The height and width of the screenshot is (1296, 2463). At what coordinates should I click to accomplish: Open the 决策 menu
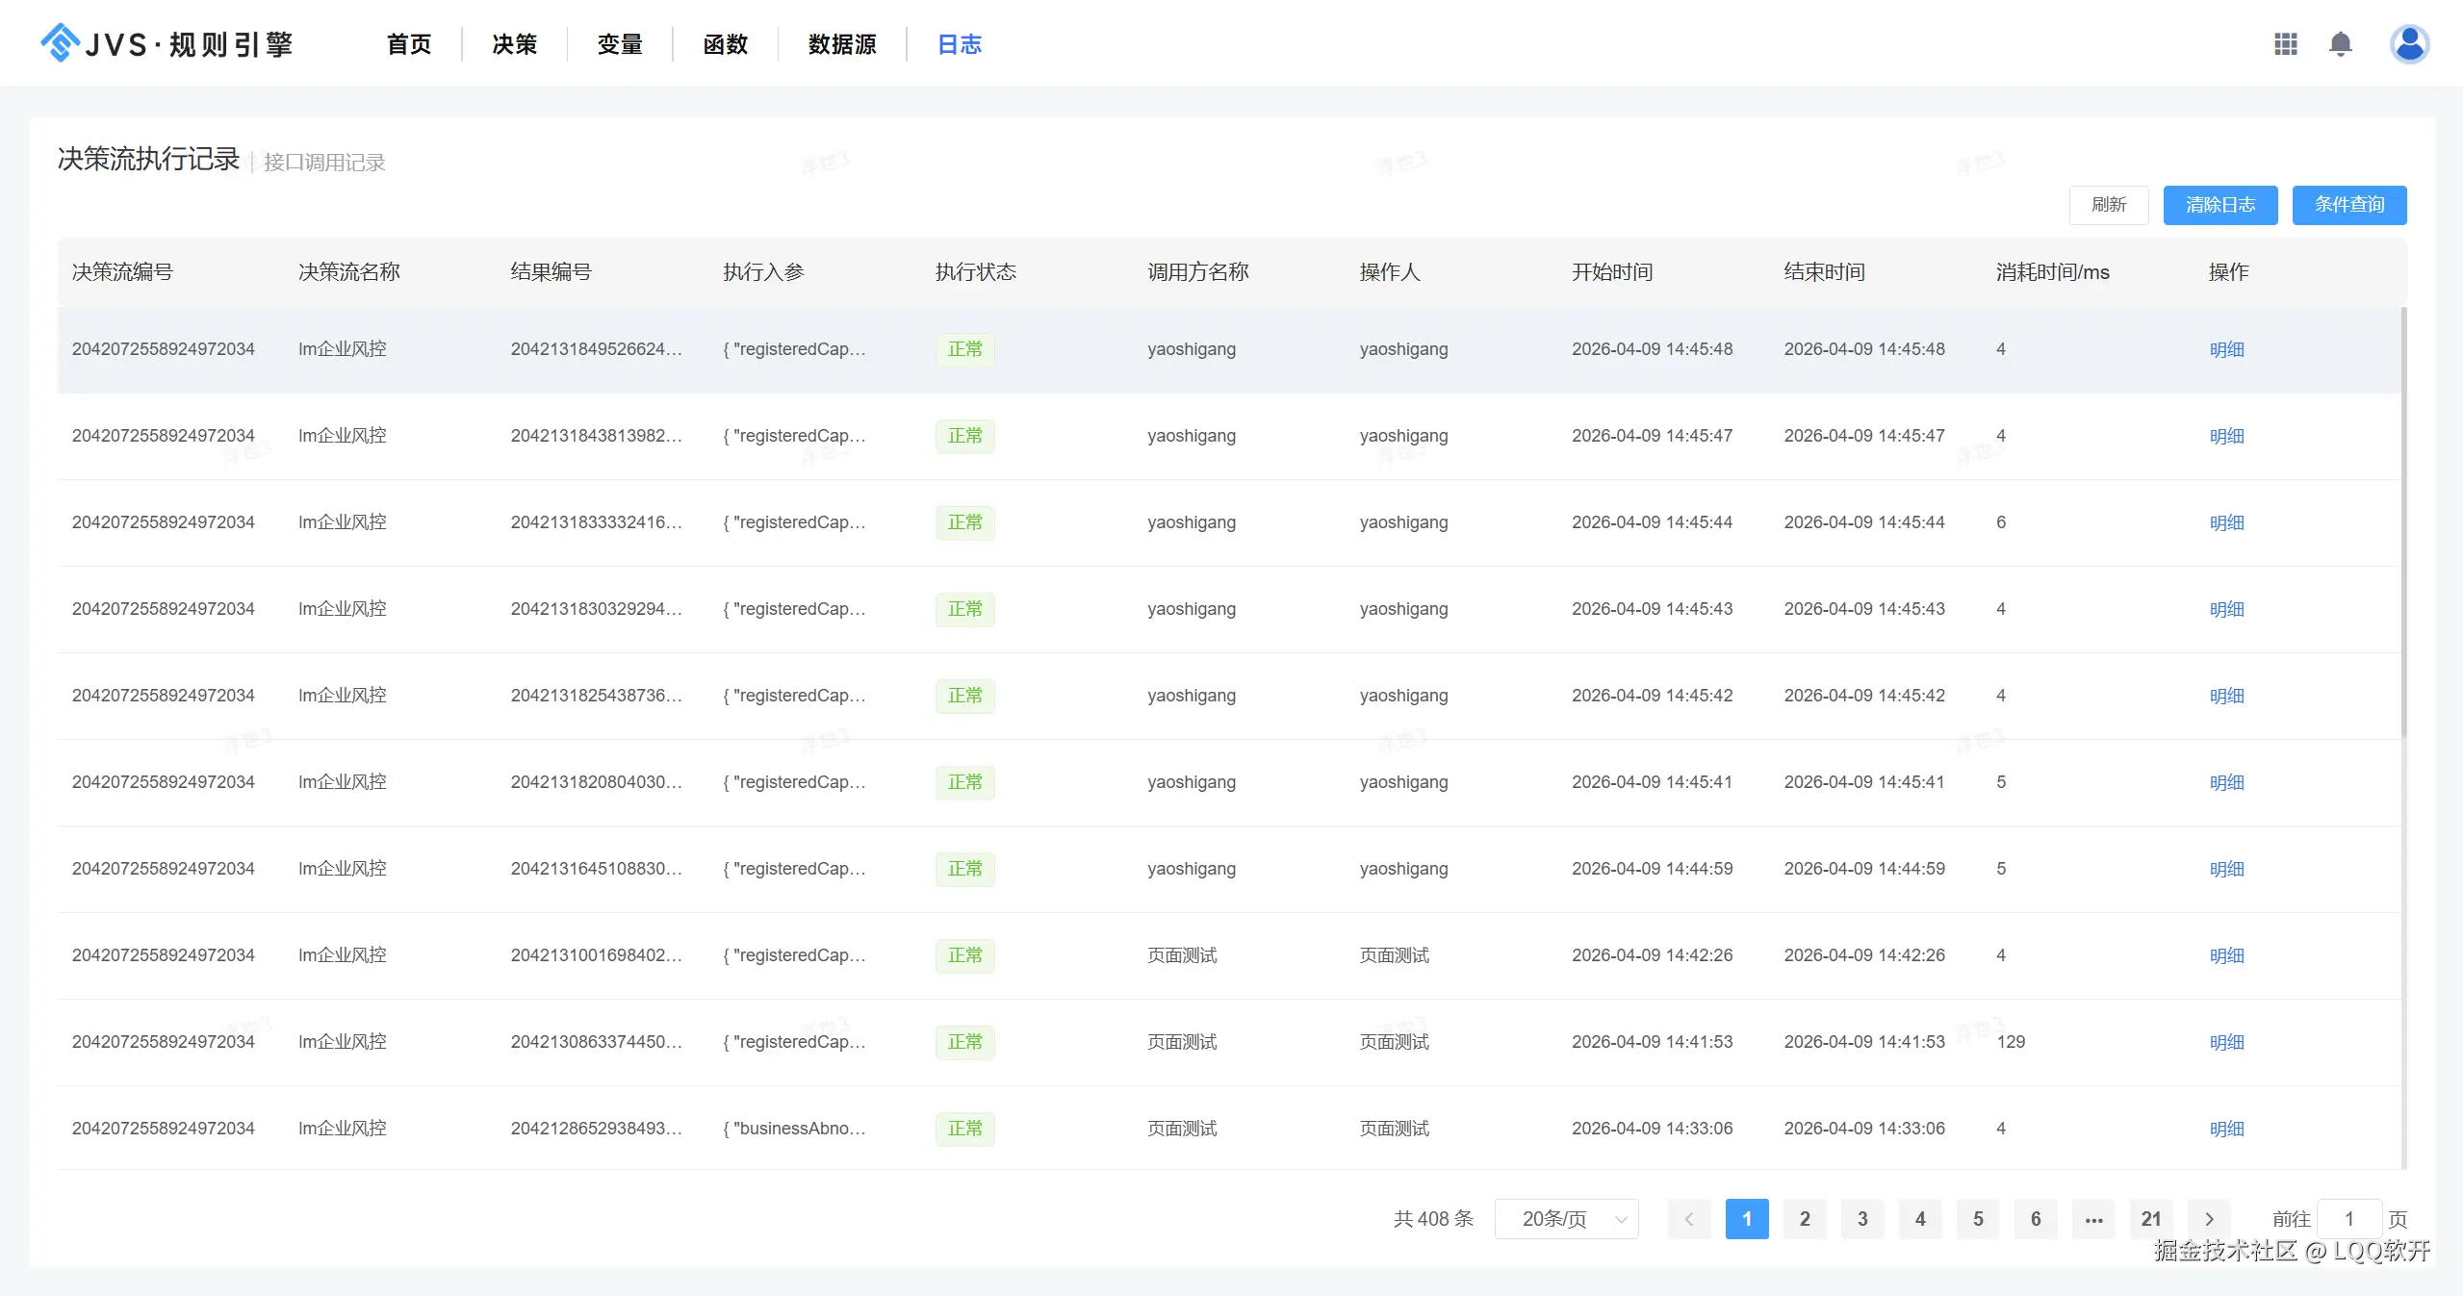coord(514,44)
